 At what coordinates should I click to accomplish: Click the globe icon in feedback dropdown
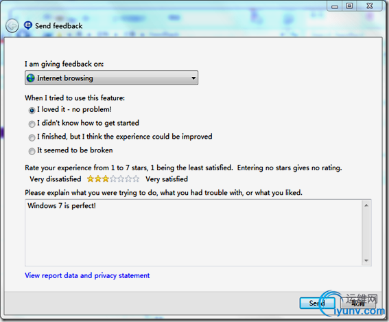31,78
